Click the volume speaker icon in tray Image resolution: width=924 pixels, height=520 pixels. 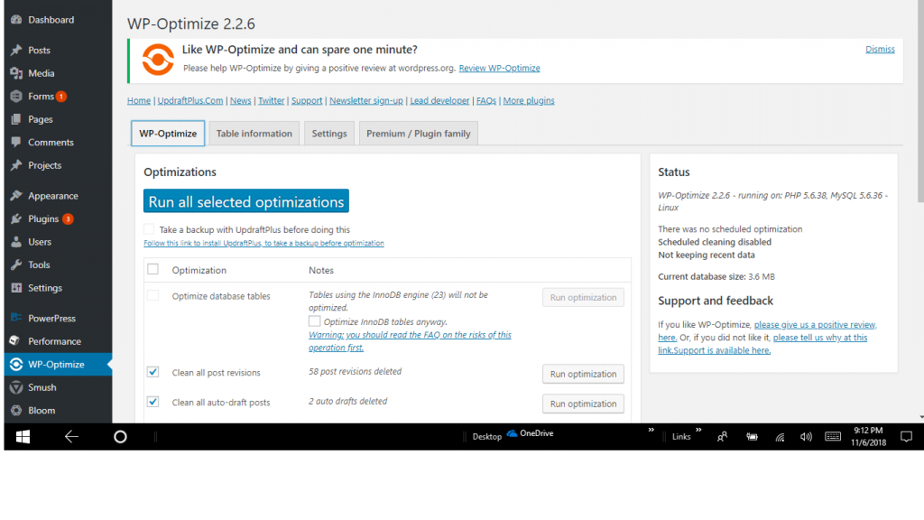click(806, 437)
